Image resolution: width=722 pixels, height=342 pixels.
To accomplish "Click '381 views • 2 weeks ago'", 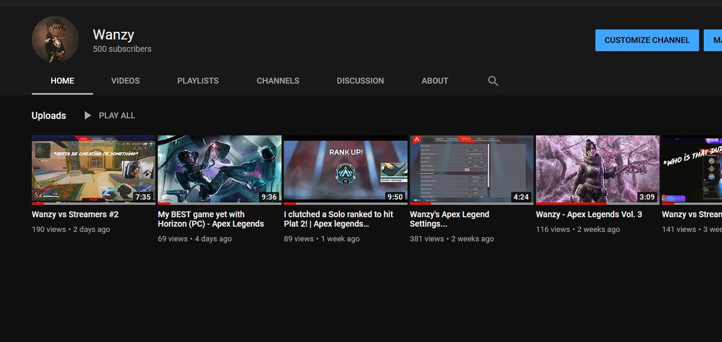I will 452,239.
